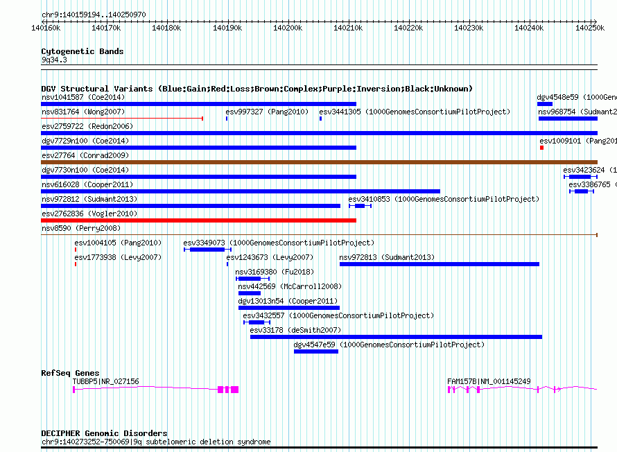Screen dimensions: 617x452
Task: Click the Cytogenetic Bands track title
Action: (x=82, y=51)
